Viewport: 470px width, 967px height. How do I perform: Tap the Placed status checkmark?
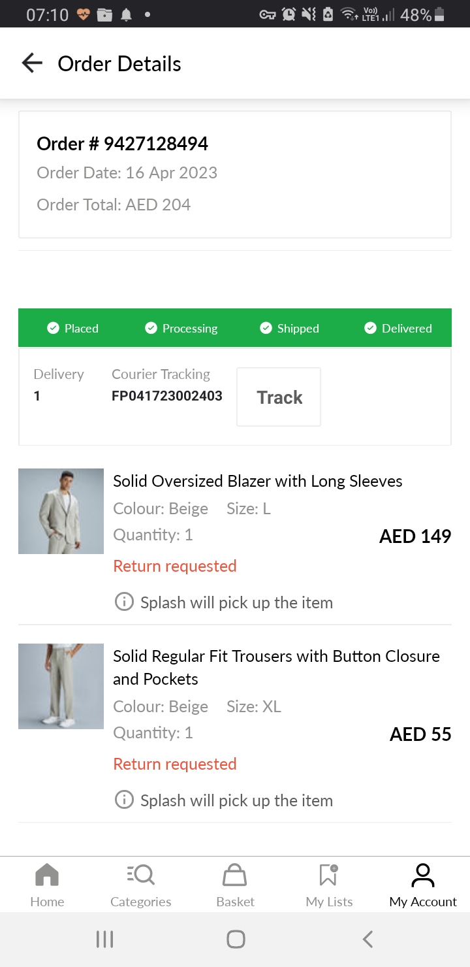(54, 328)
